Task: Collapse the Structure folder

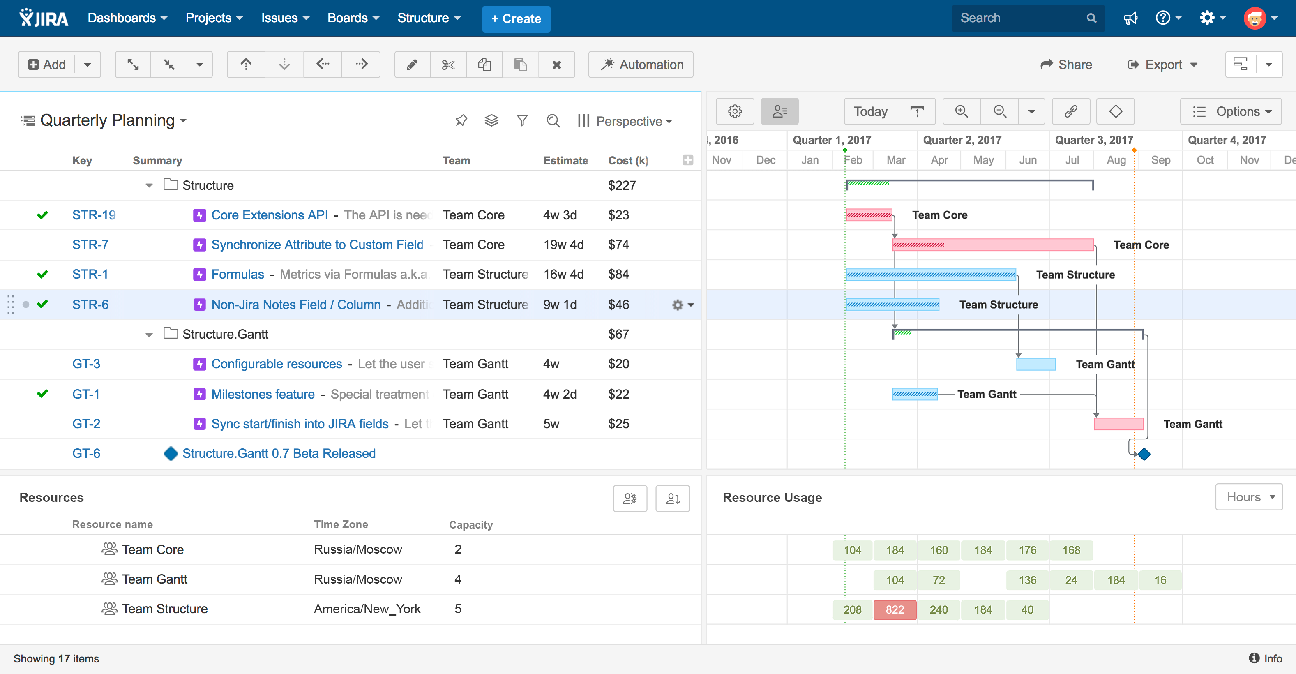Action: [149, 186]
